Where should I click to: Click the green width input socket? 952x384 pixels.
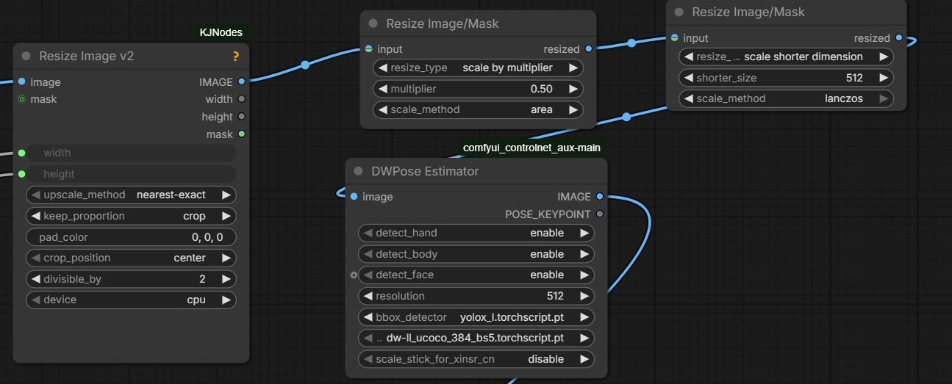pyautogui.click(x=21, y=153)
